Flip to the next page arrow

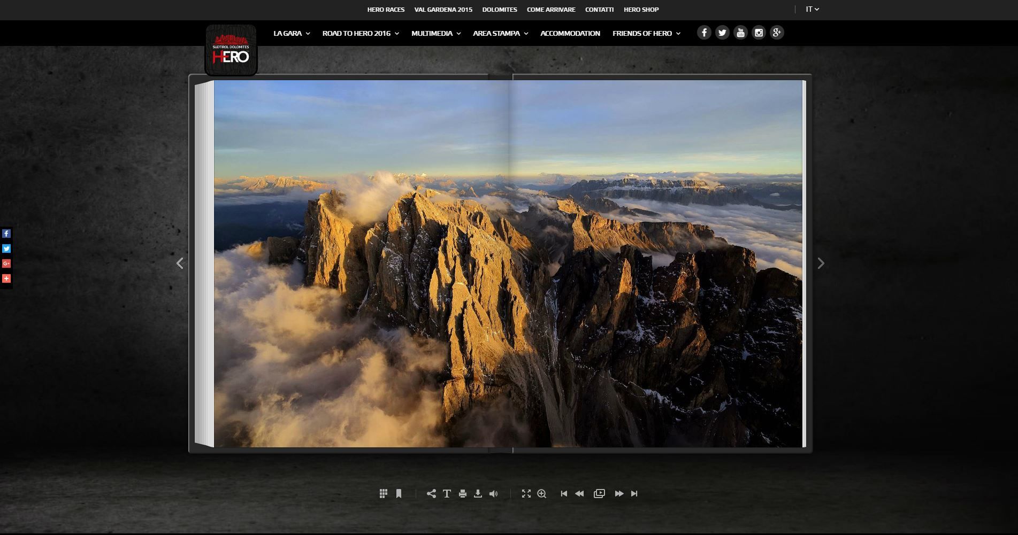click(x=821, y=263)
